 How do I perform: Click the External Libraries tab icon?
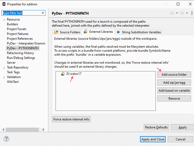tap(85, 32)
